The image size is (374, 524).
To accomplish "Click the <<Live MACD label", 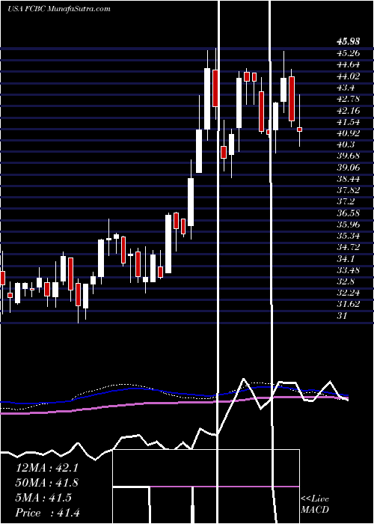I will tap(315, 504).
